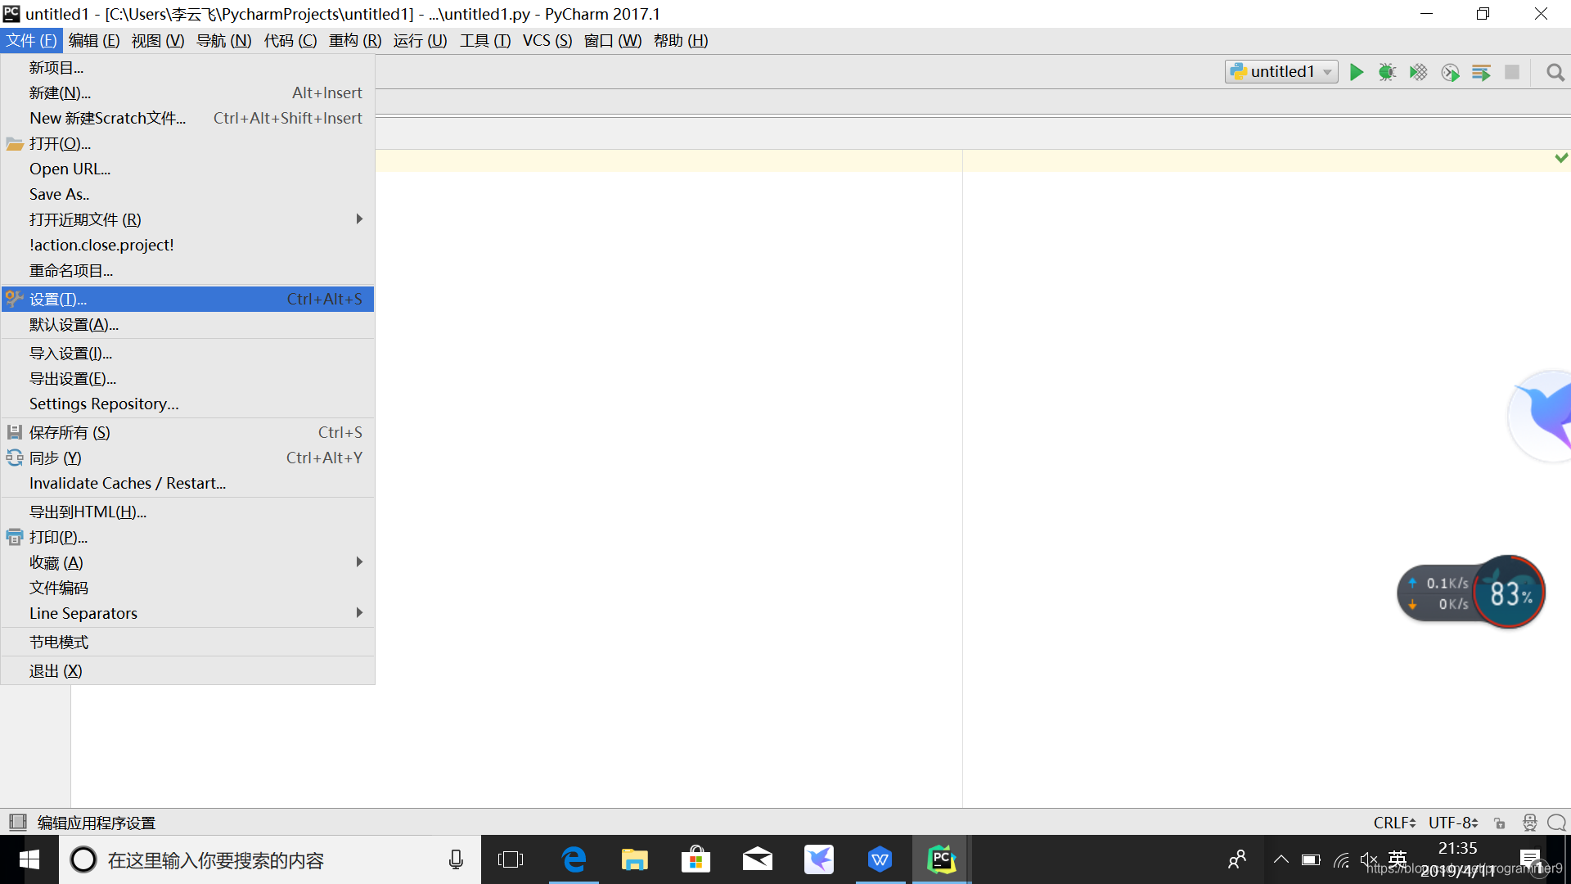Click the Profile run icon
1571x884 pixels.
click(1450, 72)
